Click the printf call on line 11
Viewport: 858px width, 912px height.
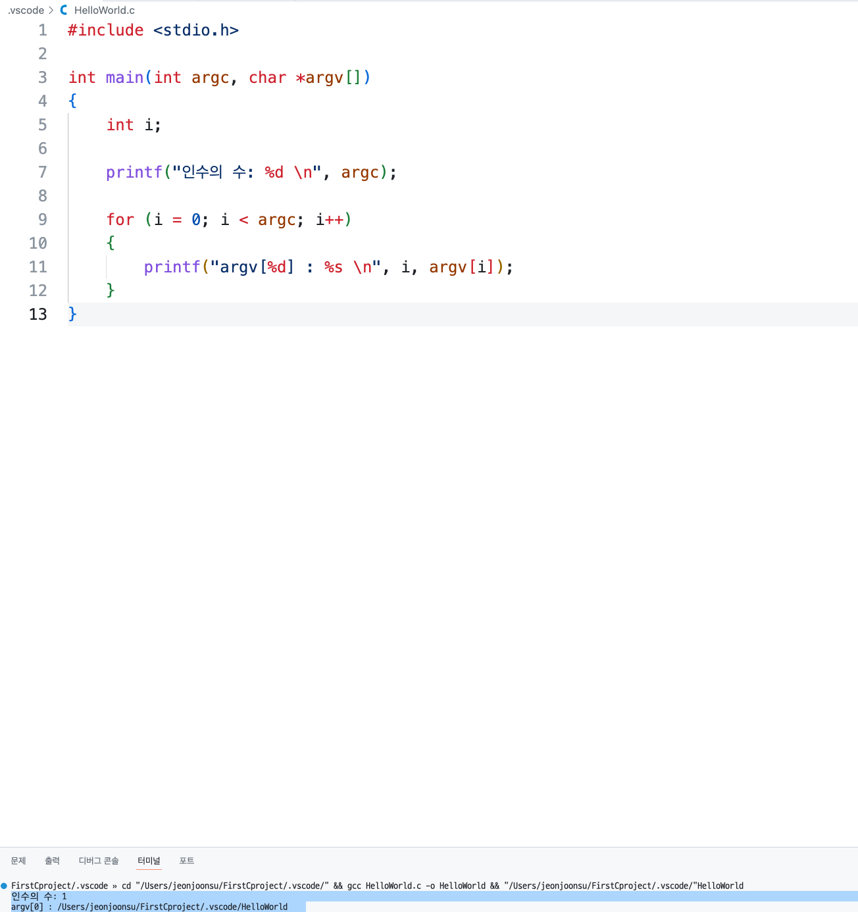(172, 267)
